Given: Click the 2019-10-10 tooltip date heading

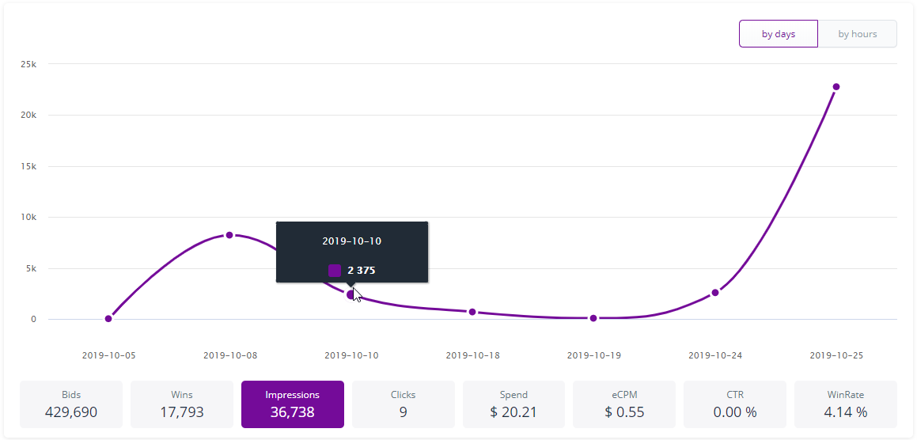Looking at the screenshot, I should [x=352, y=241].
